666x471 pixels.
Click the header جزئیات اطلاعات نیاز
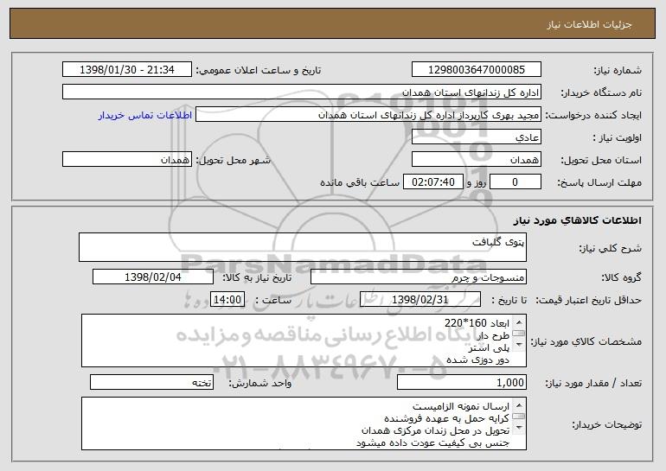click(x=589, y=24)
